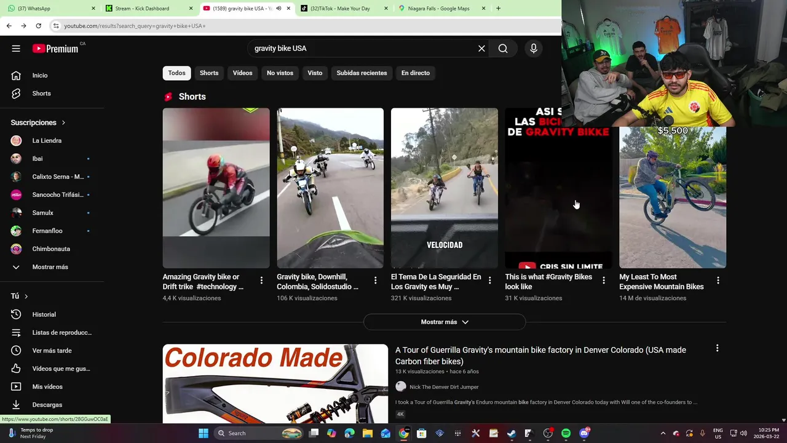787x443 pixels.
Task: Open the YouTube hamburger guide menu
Action: tap(16, 49)
